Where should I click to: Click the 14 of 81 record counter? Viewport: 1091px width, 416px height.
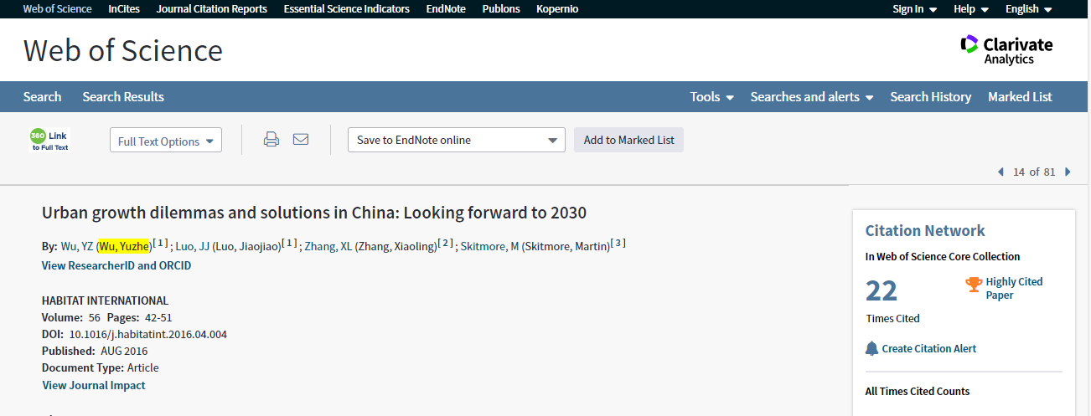1034,172
